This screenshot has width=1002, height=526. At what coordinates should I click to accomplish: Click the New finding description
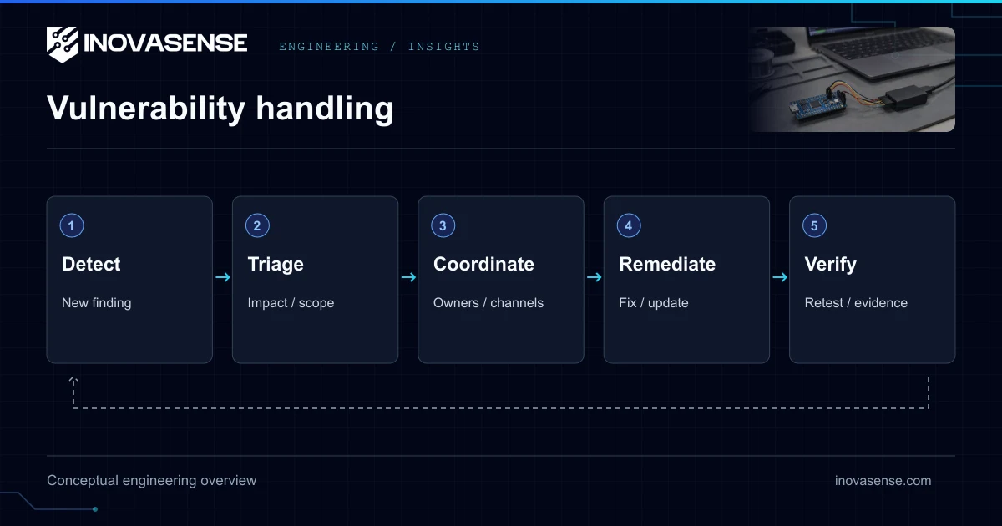click(97, 302)
